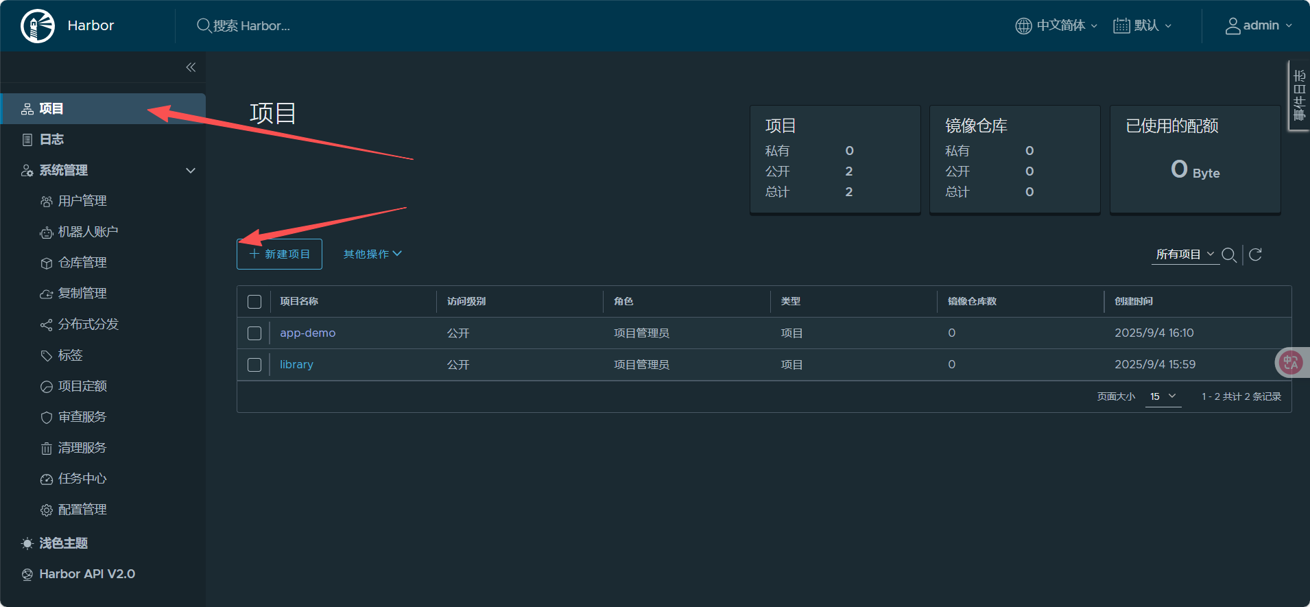Click the 任务中心 gauge icon

point(46,479)
